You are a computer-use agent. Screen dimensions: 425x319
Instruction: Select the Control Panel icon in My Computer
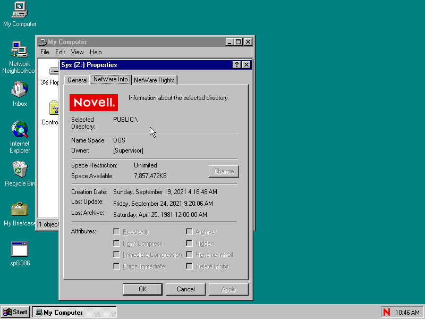pyautogui.click(x=54, y=108)
